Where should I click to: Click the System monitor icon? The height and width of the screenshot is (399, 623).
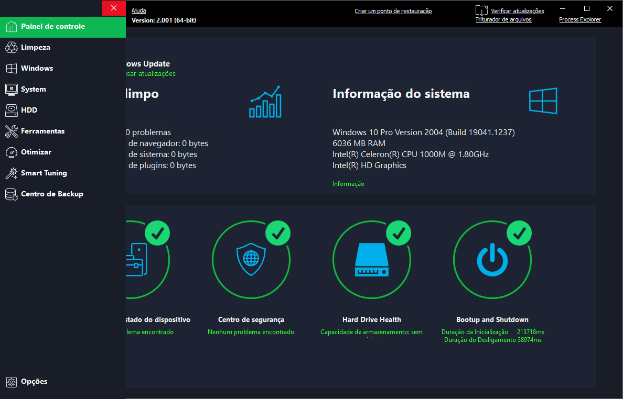pyautogui.click(x=11, y=89)
